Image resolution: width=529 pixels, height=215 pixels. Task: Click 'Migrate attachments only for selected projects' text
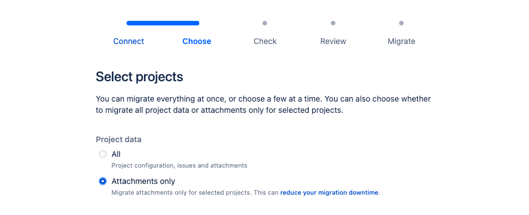click(x=181, y=193)
